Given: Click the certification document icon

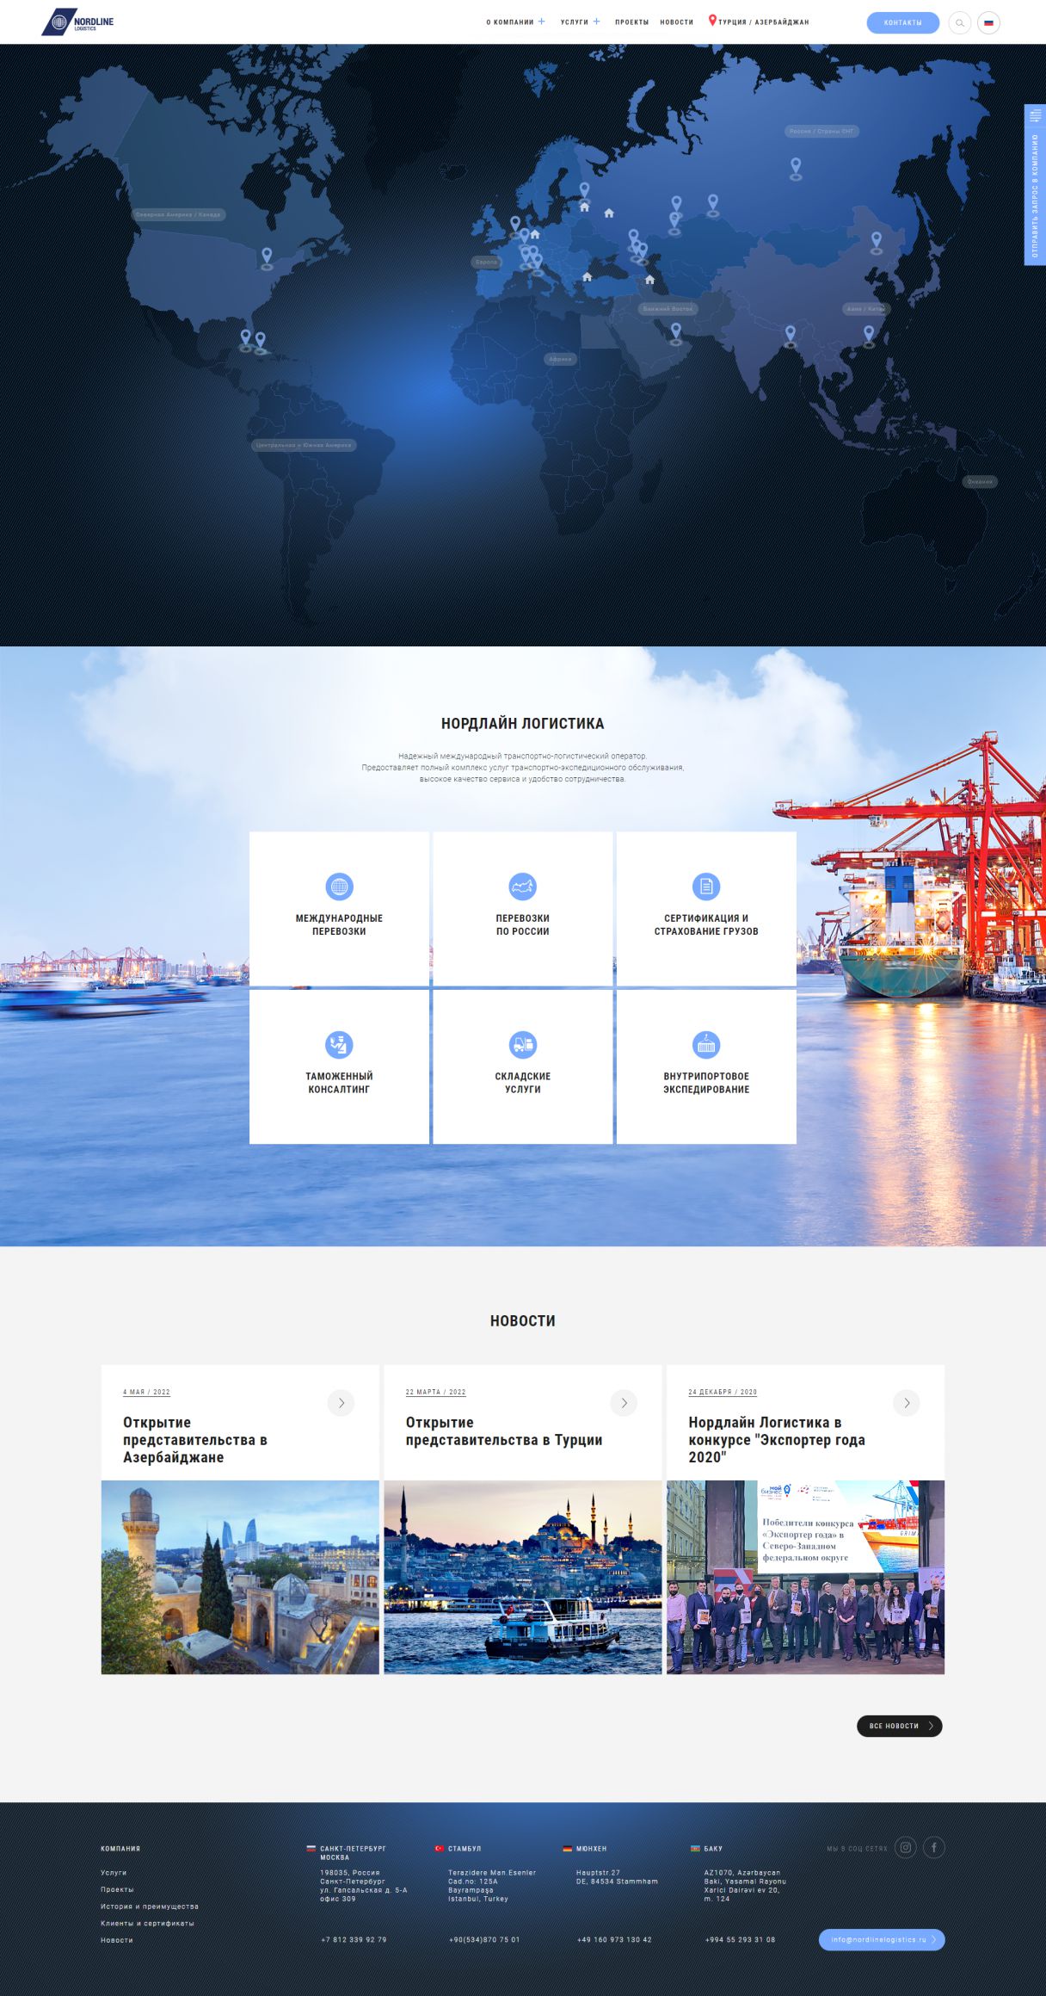Looking at the screenshot, I should click(x=705, y=886).
